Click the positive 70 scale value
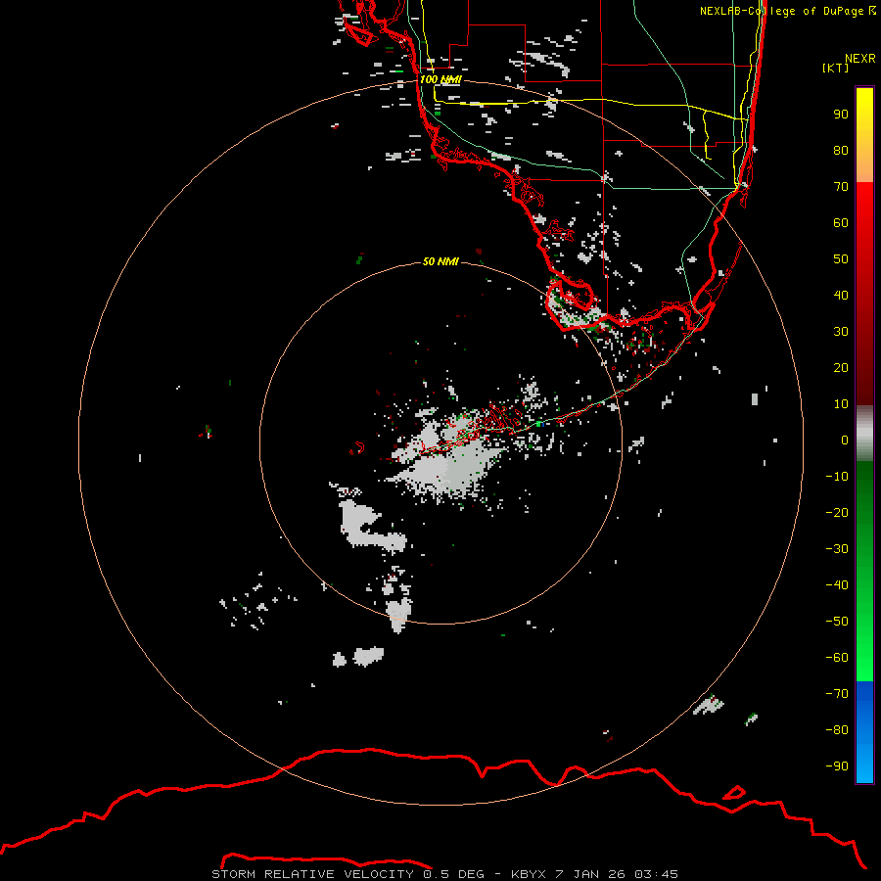Viewport: 881px width, 881px height. (x=841, y=187)
